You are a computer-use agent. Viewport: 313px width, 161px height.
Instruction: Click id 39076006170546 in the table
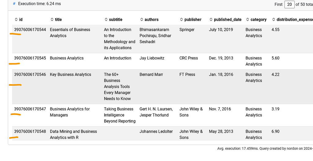coord(30,74)
